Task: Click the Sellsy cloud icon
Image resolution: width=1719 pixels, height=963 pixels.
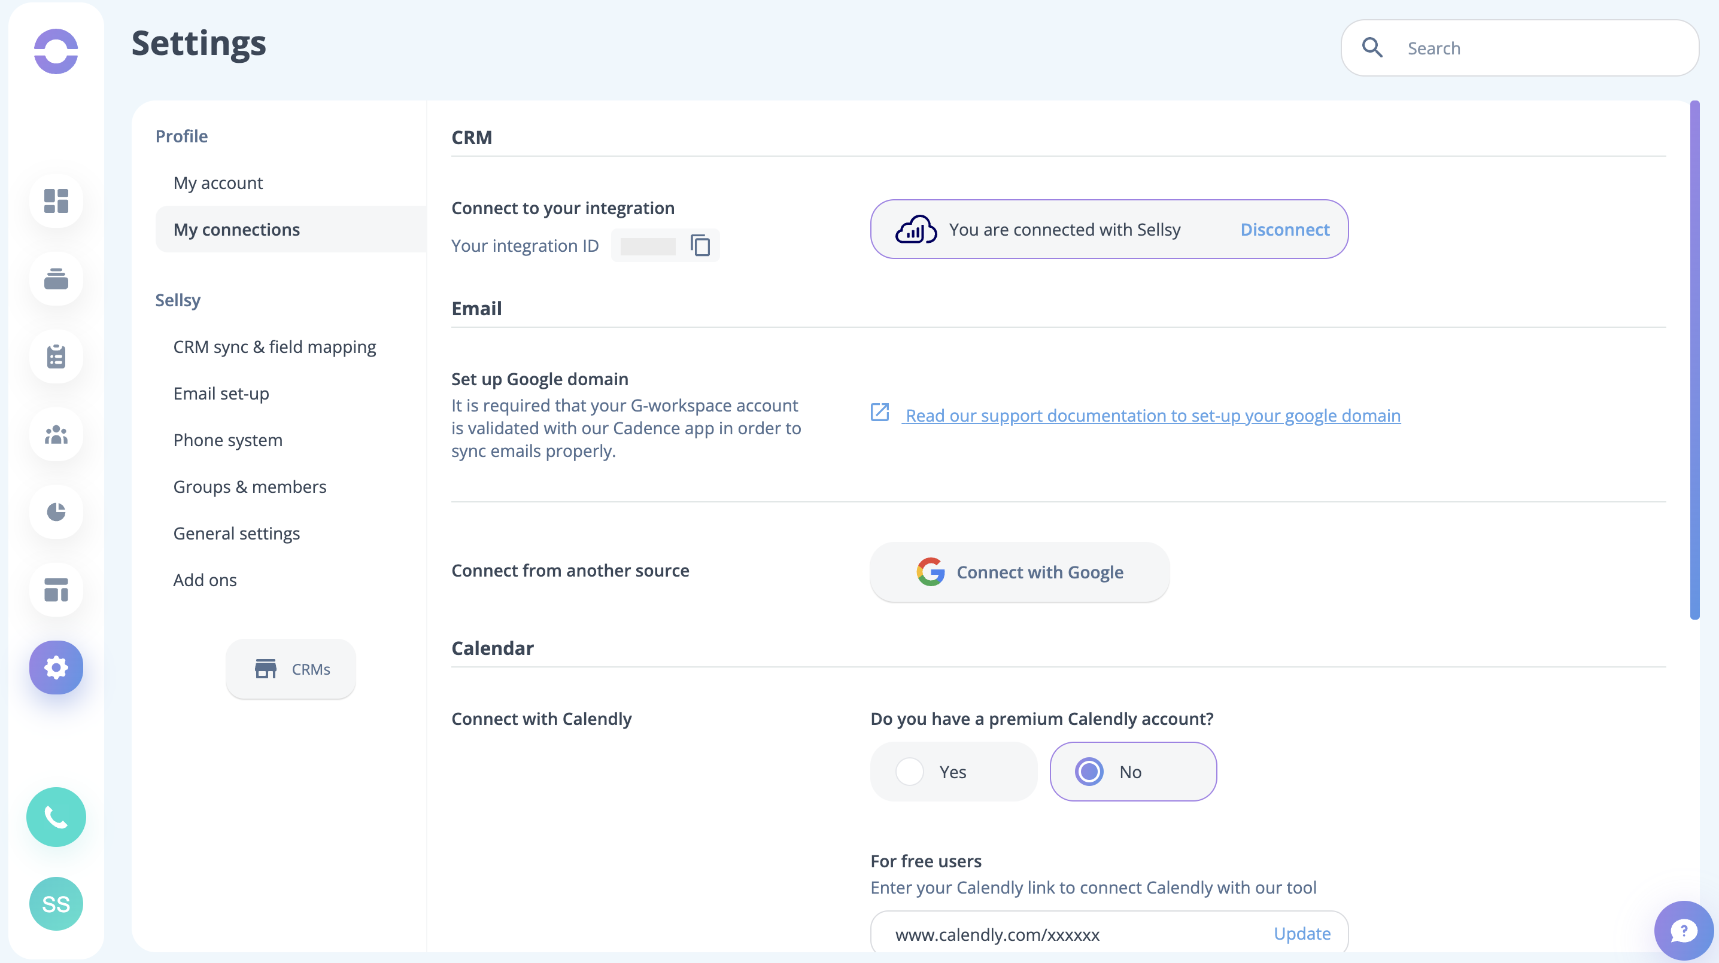Action: (x=916, y=230)
